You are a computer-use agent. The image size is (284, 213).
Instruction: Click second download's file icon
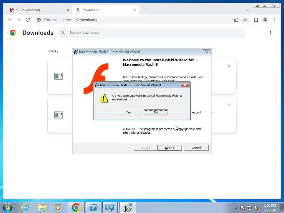[59, 115]
